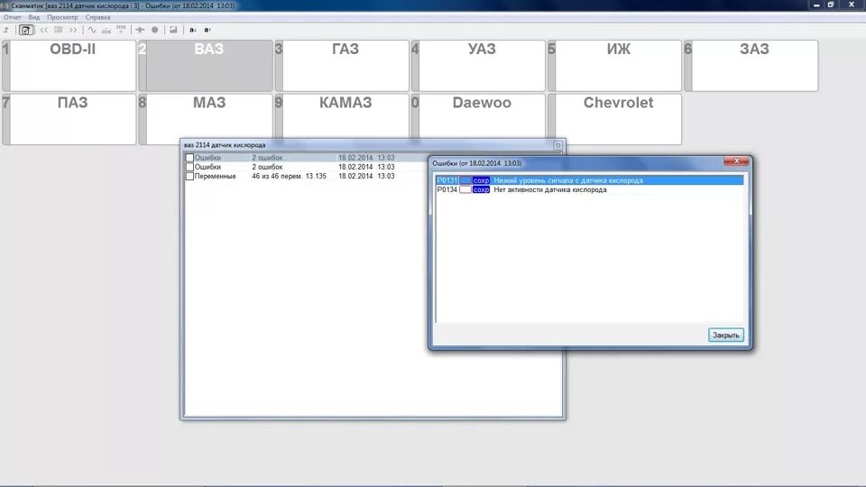Toggle the notepad edit icon in the toolbar

pos(26,30)
